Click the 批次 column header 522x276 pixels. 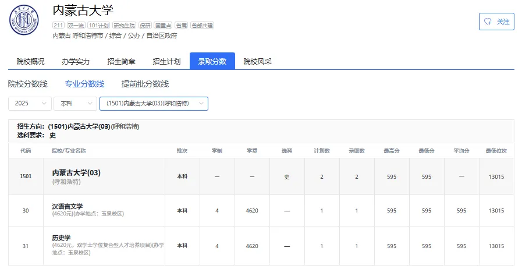182,151
